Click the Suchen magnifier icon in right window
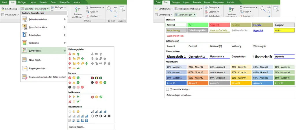Image resolution: width=296 pixels, height=130 pixels. (263, 9)
